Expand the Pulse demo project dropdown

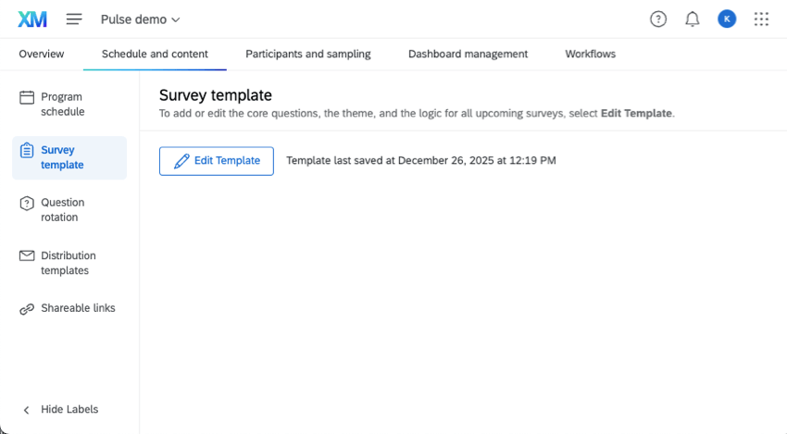141,19
